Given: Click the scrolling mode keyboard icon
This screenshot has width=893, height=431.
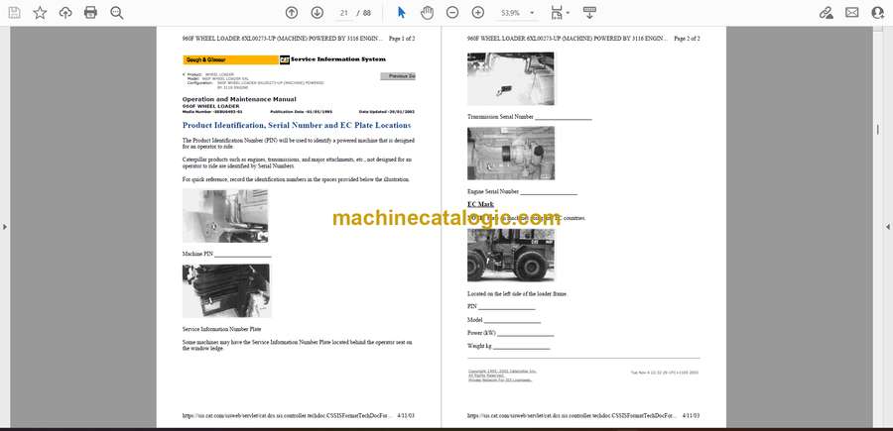Looking at the screenshot, I should click(x=589, y=13).
